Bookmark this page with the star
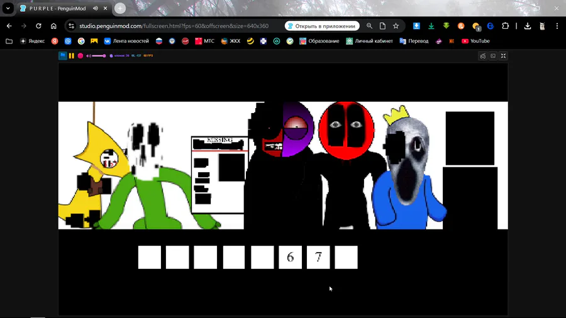Image resolution: width=566 pixels, height=318 pixels. point(396,26)
